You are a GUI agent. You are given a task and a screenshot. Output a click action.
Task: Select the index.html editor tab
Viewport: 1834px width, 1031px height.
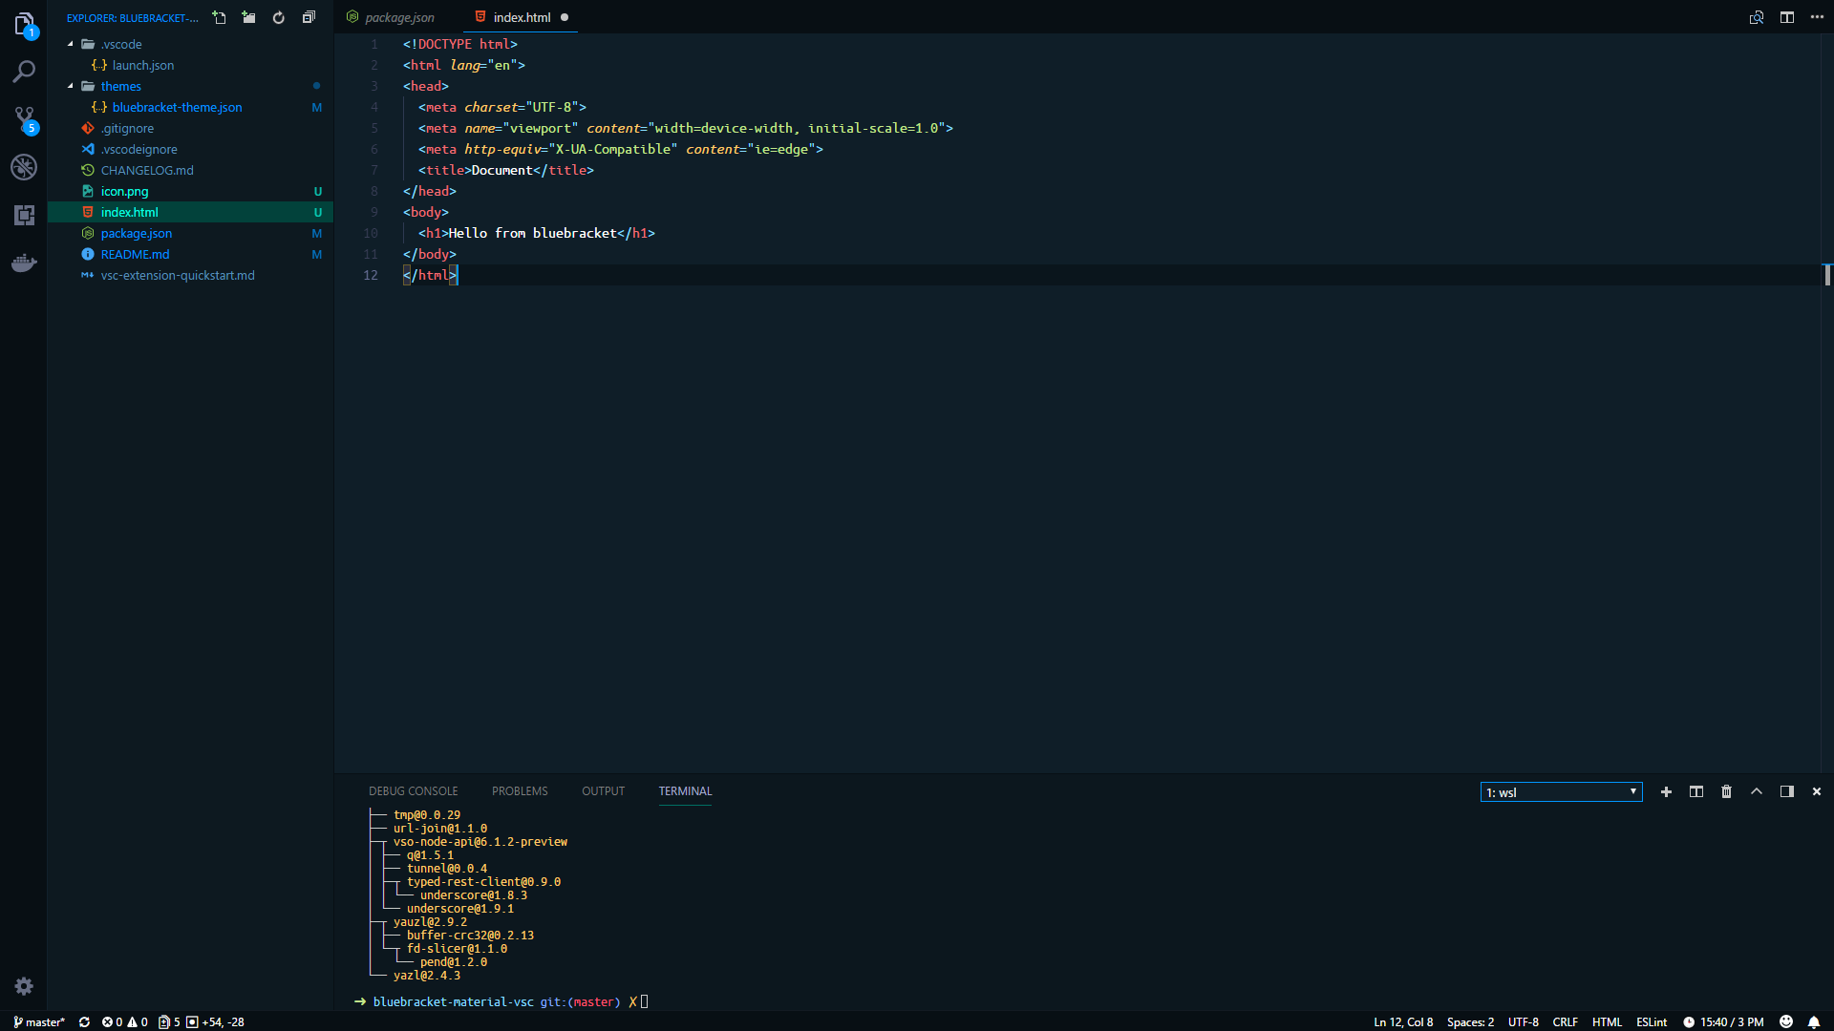[522, 17]
